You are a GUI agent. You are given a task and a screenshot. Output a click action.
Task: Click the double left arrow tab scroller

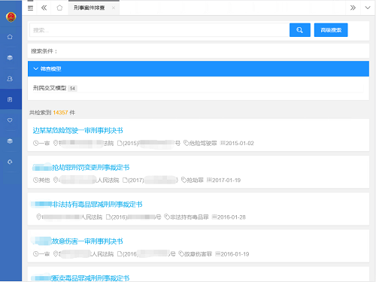click(x=44, y=8)
